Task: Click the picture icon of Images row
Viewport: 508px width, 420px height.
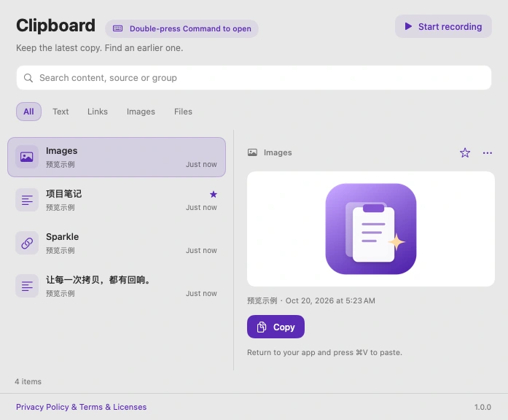Action: click(x=27, y=157)
